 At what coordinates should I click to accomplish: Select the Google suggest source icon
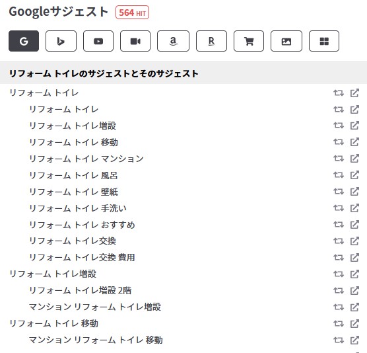coord(24,41)
